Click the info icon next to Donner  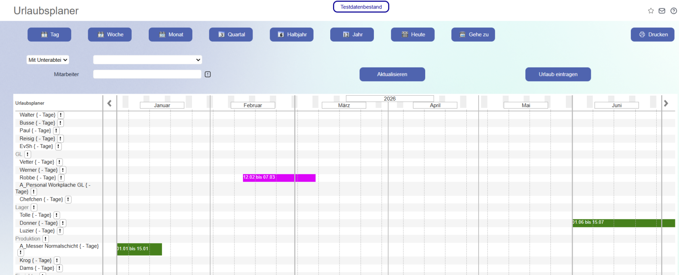click(63, 223)
